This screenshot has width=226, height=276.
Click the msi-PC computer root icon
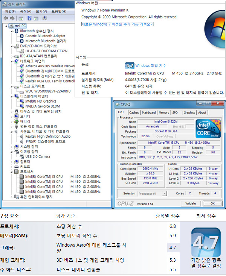point(11,26)
